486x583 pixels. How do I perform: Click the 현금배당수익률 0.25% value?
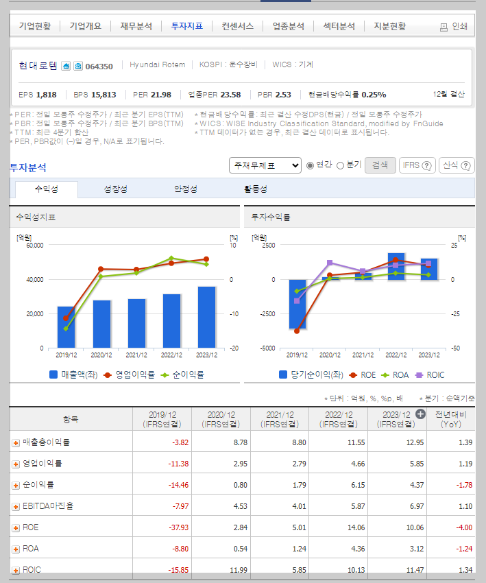click(374, 95)
